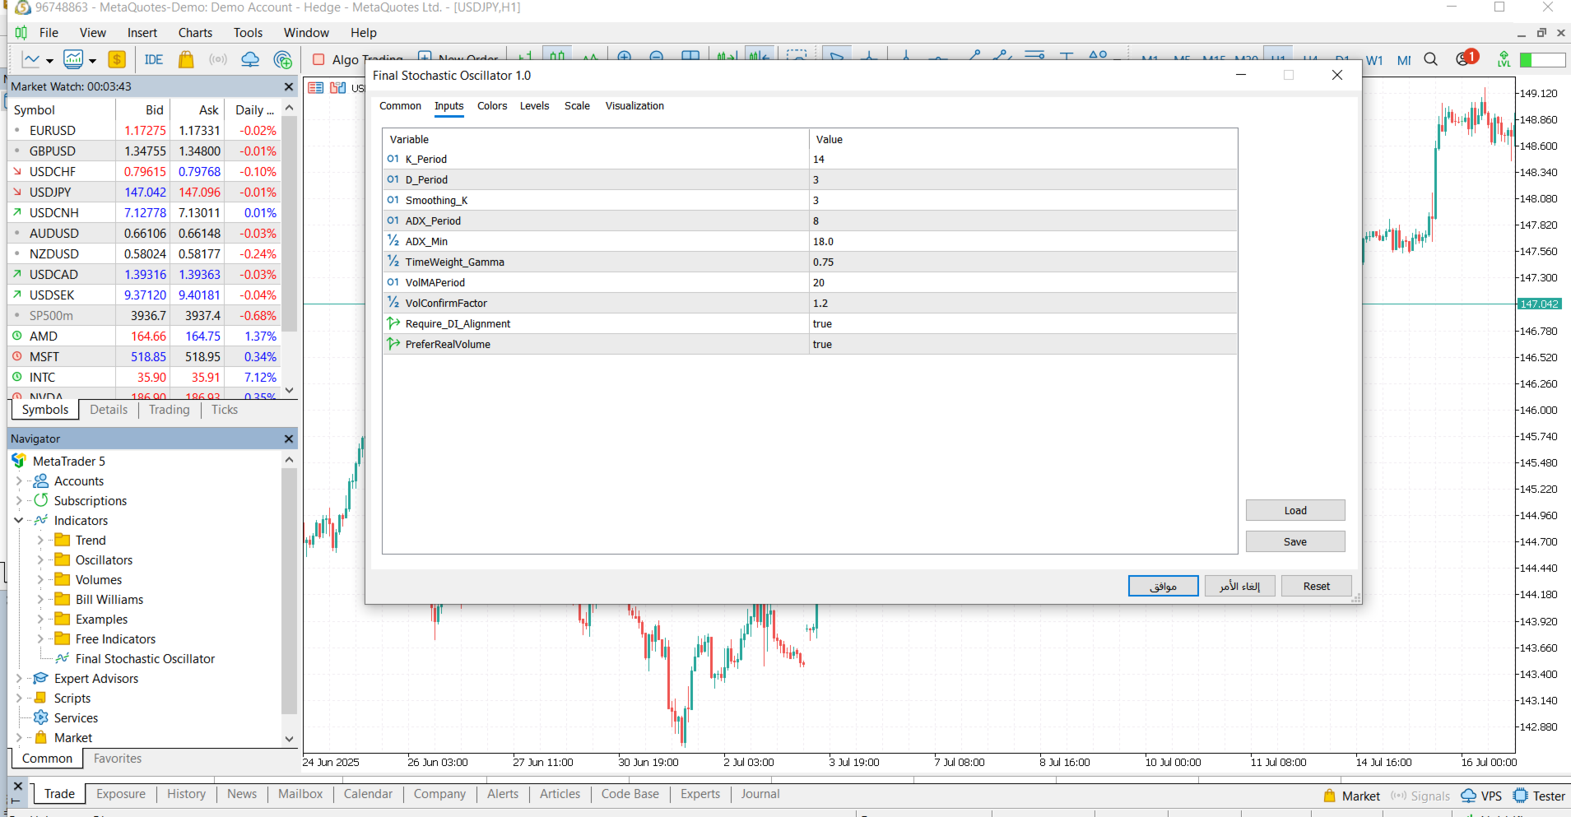This screenshot has height=817, width=1571.
Task: Click the Market bag icon in status bar
Action: [1330, 796]
